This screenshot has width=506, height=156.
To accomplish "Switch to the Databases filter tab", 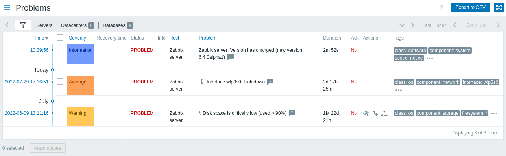I will [x=118, y=25].
